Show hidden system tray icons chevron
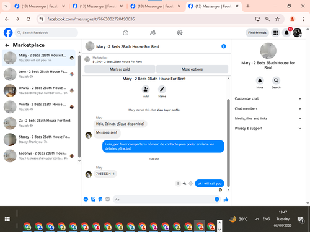 pyautogui.click(x=257, y=219)
